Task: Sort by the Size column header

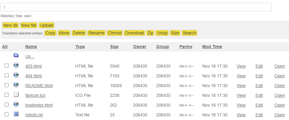Action: [114, 47]
